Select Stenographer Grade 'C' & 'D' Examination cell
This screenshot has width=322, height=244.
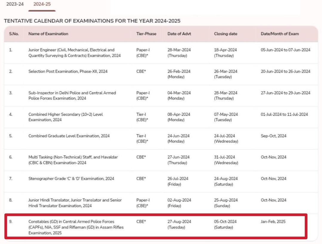pos(71,179)
